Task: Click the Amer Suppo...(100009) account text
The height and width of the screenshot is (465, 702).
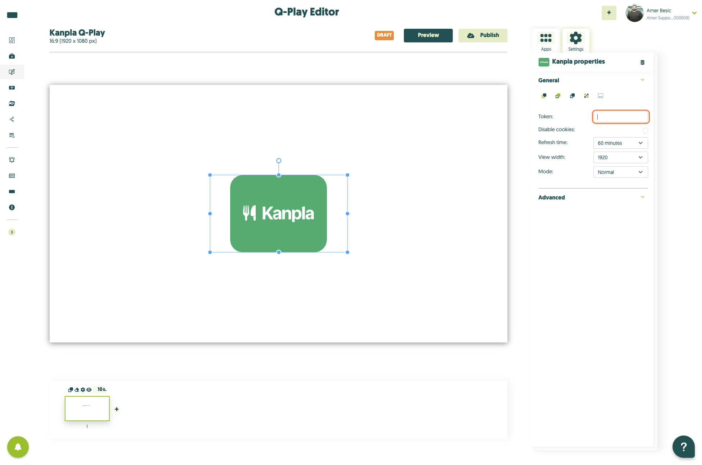Action: (668, 18)
